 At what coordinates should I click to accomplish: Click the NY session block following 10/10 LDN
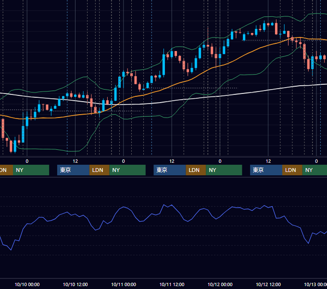[127, 170]
